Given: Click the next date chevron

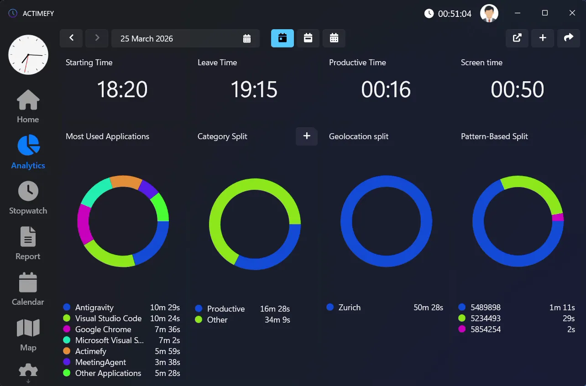Looking at the screenshot, I should 97,38.
